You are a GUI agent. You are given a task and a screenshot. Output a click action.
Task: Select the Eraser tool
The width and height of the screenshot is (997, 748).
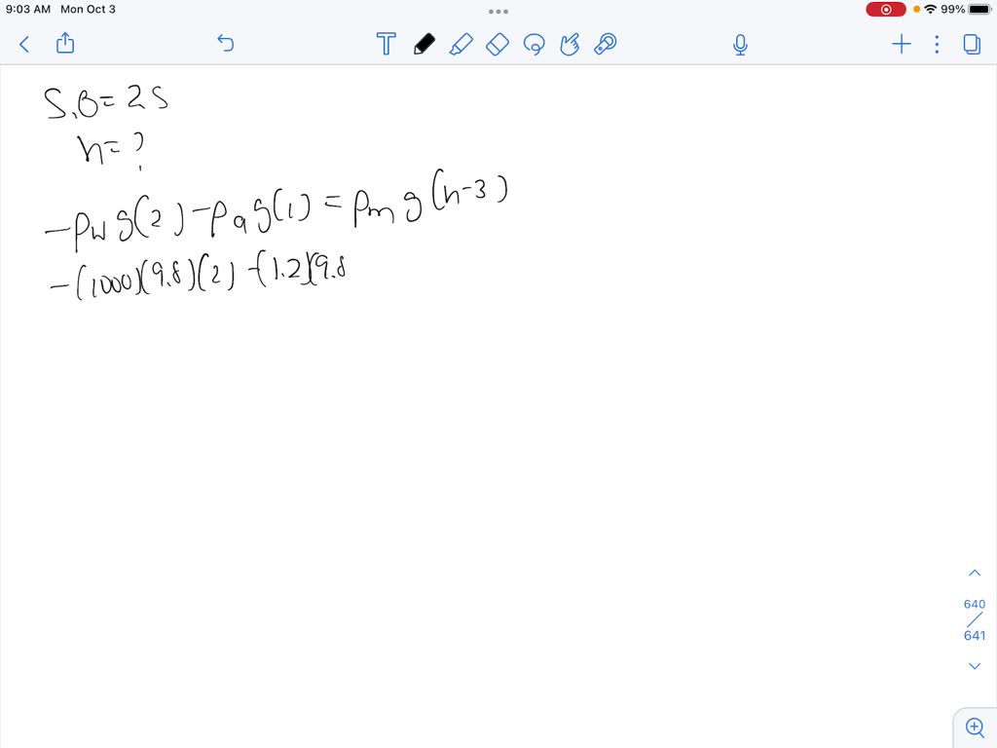498,44
